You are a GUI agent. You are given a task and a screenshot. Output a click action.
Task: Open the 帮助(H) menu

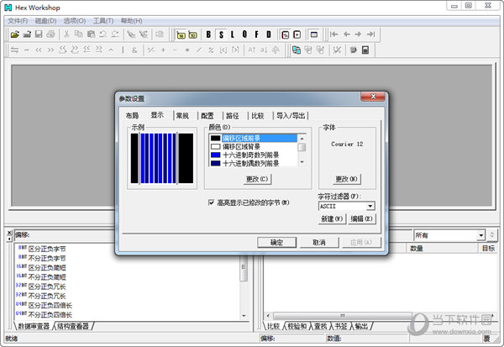click(x=132, y=21)
